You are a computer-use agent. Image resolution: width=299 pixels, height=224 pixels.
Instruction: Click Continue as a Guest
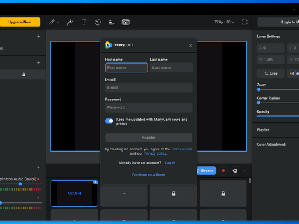pyautogui.click(x=148, y=175)
